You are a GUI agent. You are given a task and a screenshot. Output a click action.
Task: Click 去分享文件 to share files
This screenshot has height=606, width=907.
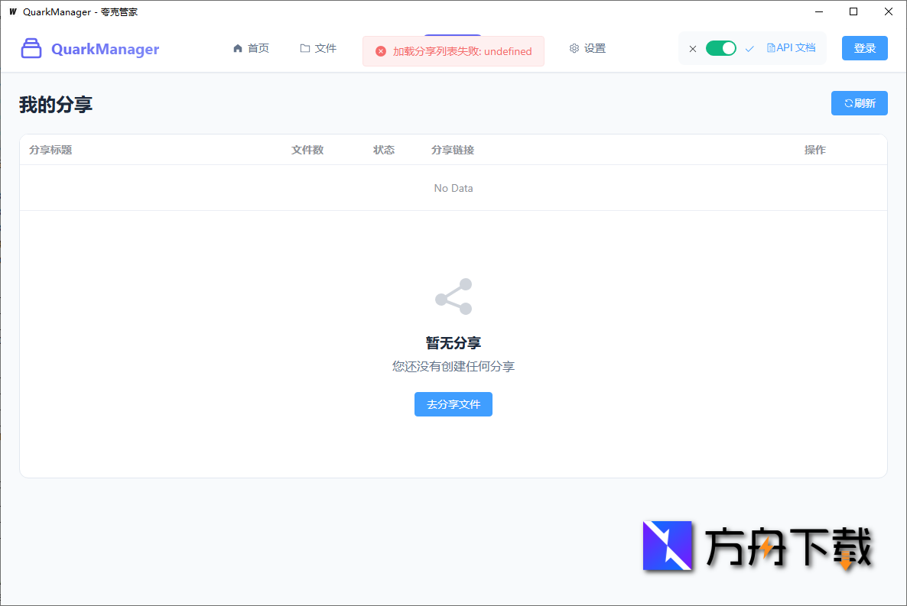453,404
